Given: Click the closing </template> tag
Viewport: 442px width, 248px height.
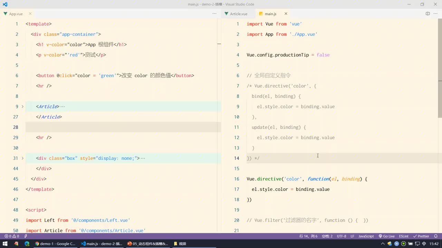Looking at the screenshot, I should (40, 189).
